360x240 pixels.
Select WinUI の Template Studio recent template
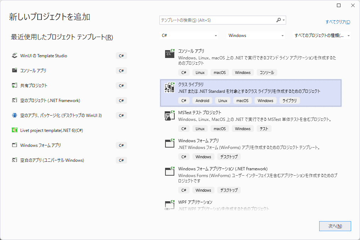coord(69,55)
